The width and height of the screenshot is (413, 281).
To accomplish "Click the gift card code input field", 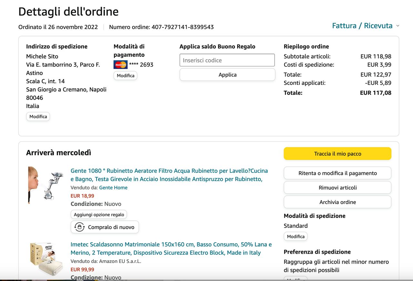I will coord(227,60).
